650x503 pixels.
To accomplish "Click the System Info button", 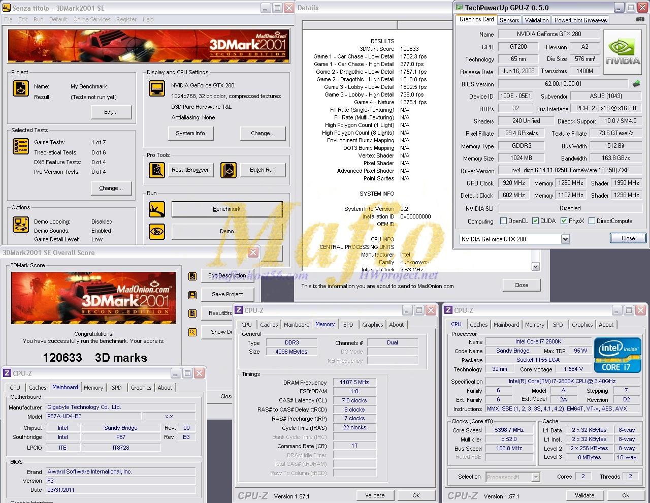I will coord(190,134).
